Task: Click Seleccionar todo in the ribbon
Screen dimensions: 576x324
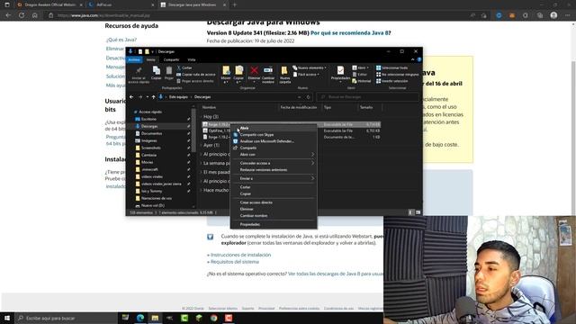Action: point(391,68)
